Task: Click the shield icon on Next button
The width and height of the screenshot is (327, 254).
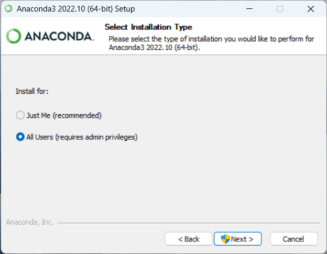Action: tap(225, 239)
